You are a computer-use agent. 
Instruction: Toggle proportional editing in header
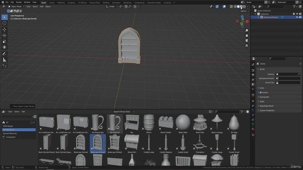tap(135, 7)
